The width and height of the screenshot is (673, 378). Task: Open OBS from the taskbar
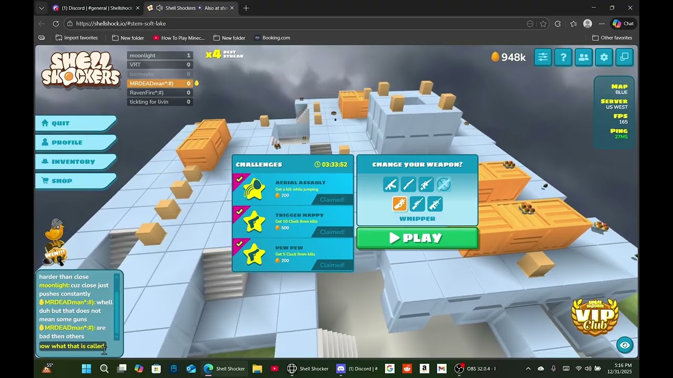pos(475,369)
